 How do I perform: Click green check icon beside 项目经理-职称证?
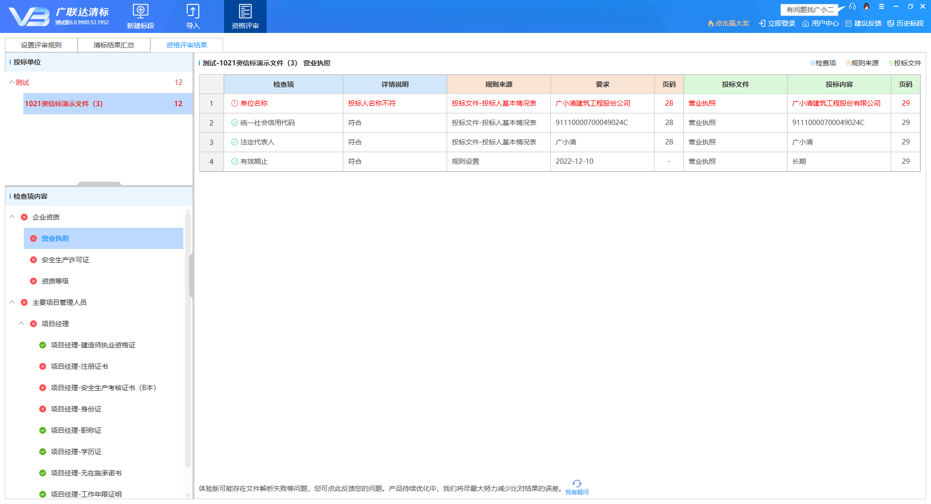[x=43, y=430]
